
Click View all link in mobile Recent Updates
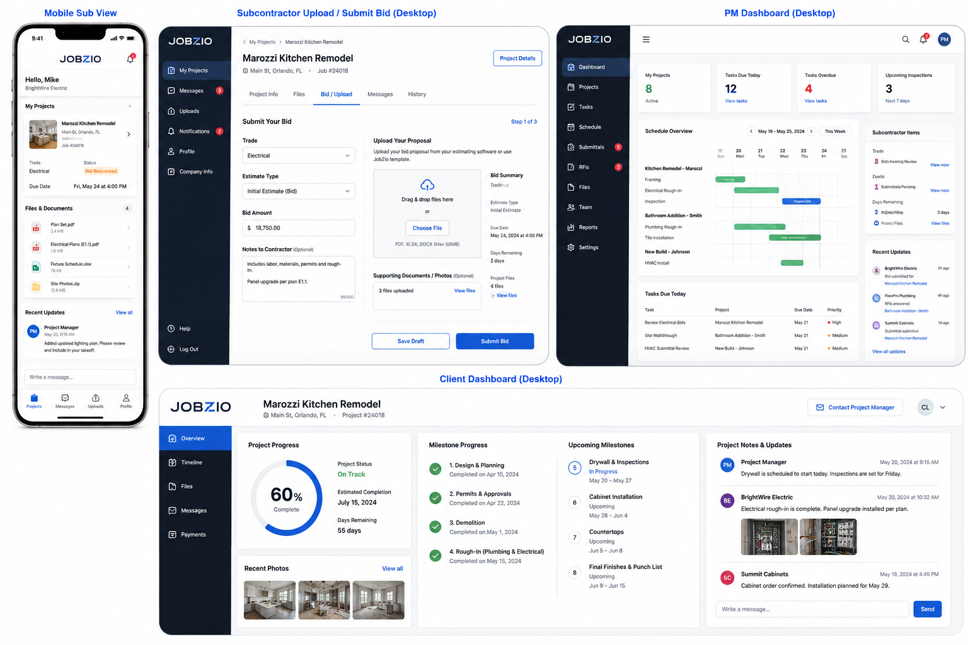(x=124, y=312)
